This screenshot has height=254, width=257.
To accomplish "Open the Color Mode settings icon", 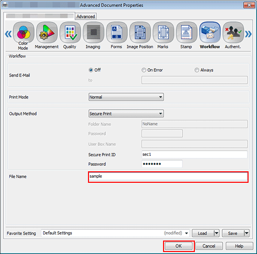I will click(23, 32).
